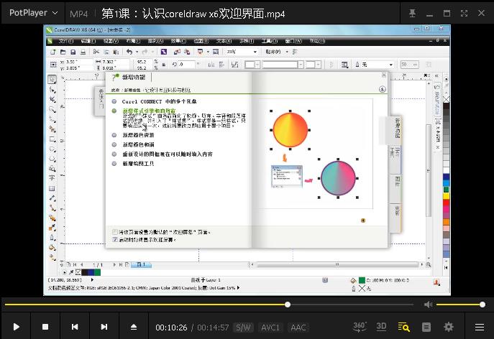Toggle the S/W decoder button
494x339 pixels.
243,328
